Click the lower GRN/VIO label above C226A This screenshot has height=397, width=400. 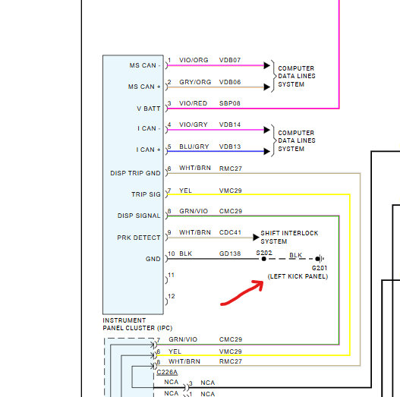[183, 339]
